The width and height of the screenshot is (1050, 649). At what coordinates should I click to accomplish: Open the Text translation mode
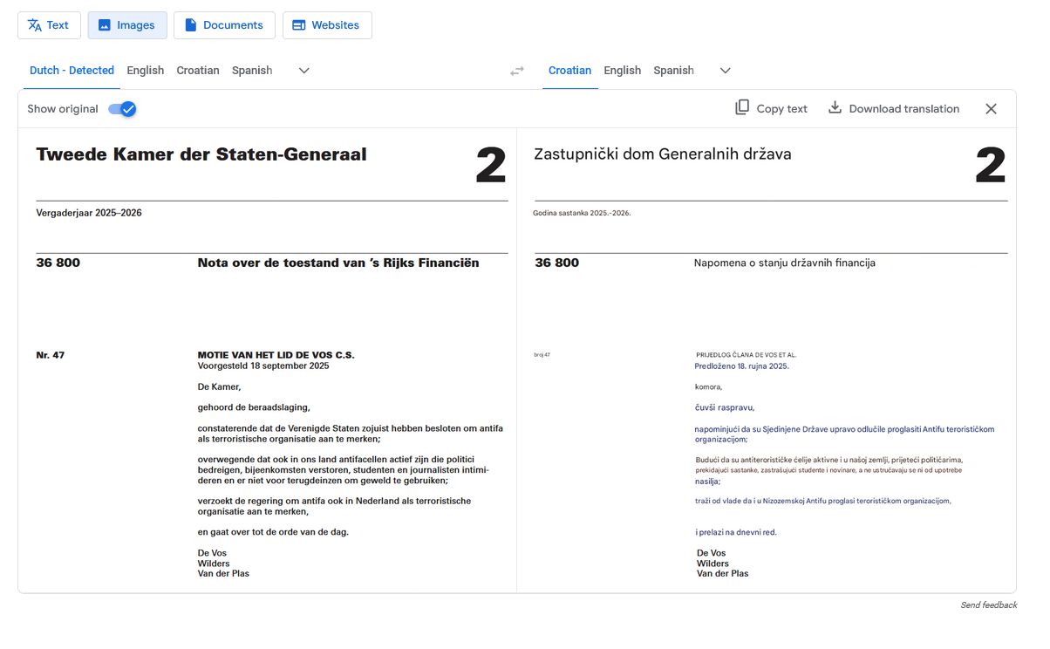49,25
